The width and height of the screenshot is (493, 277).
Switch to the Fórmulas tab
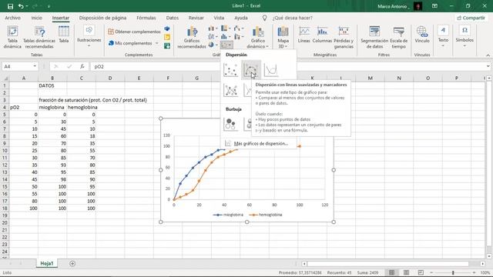point(146,18)
